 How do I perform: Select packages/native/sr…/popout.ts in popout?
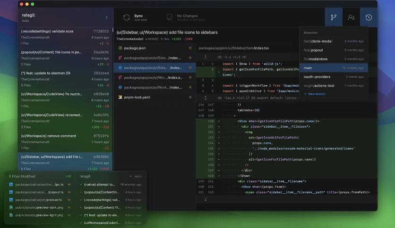coord(40,192)
